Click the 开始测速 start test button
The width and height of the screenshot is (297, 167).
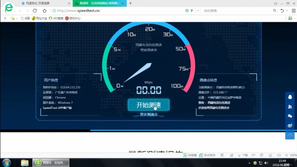(148, 105)
